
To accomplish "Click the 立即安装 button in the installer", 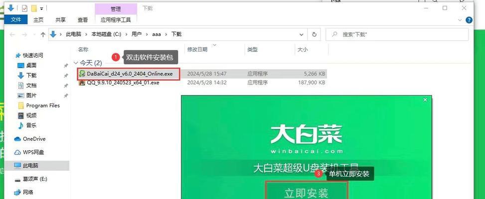I will (x=306, y=191).
